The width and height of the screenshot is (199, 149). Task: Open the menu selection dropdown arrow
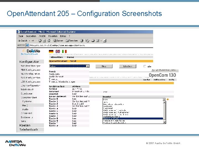(x=88, y=66)
